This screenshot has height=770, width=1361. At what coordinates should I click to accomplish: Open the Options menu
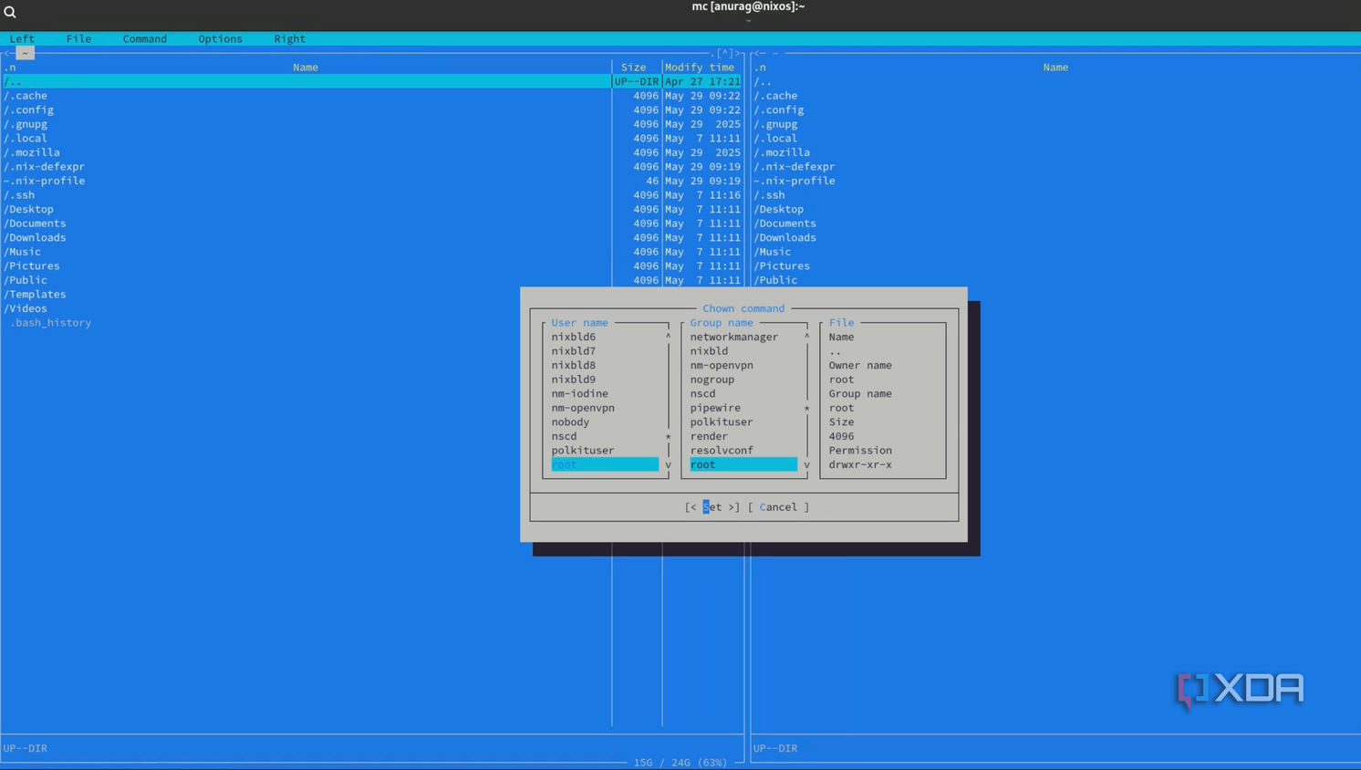point(221,39)
